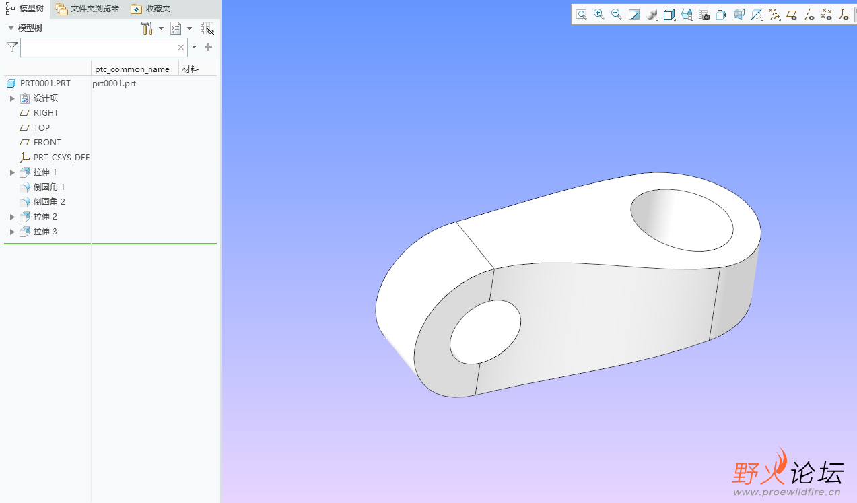Viewport: 857px width, 503px height.
Task: Select the 倒圆角 1 feature
Action: click(x=49, y=187)
